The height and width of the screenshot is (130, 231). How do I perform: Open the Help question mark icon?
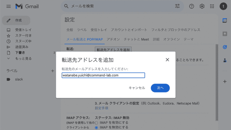(192, 6)
